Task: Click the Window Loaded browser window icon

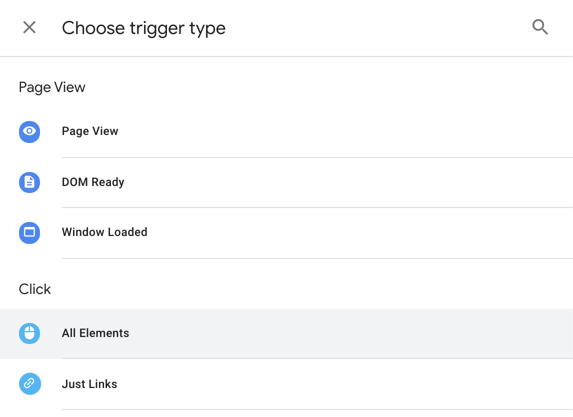Action: point(29,232)
